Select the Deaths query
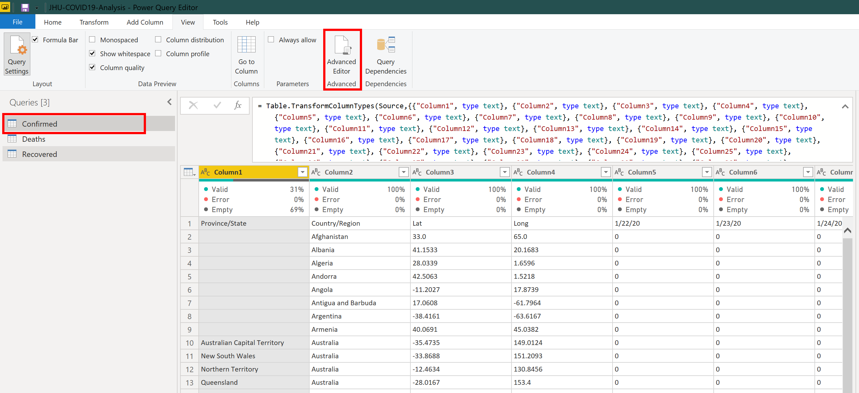859x393 pixels. pos(33,139)
